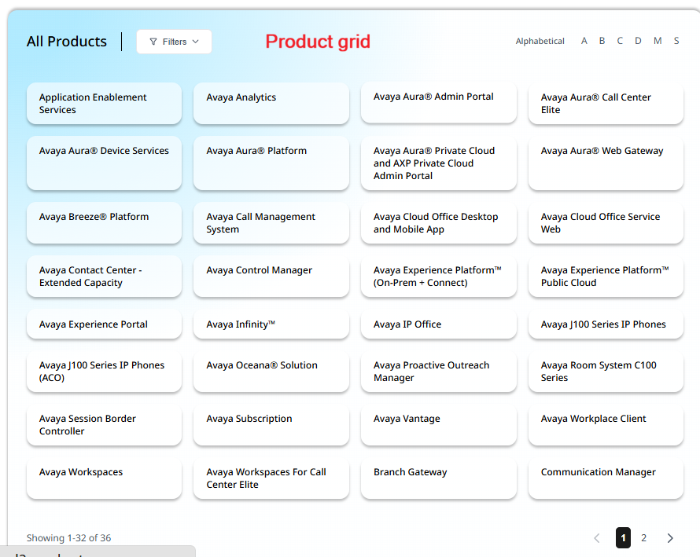Open Avaya Aura Platform card

pyautogui.click(x=271, y=163)
